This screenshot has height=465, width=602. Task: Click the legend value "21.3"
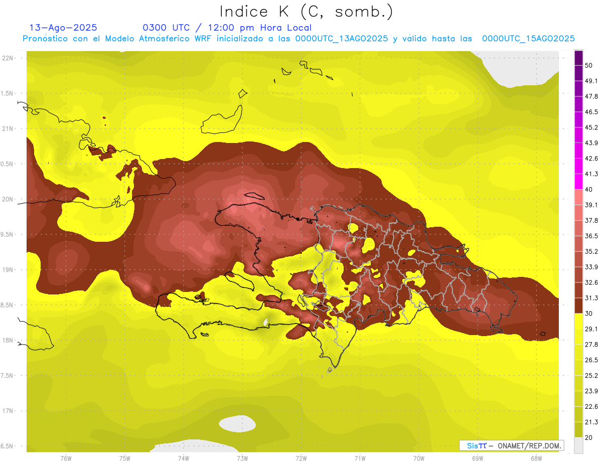point(591,422)
